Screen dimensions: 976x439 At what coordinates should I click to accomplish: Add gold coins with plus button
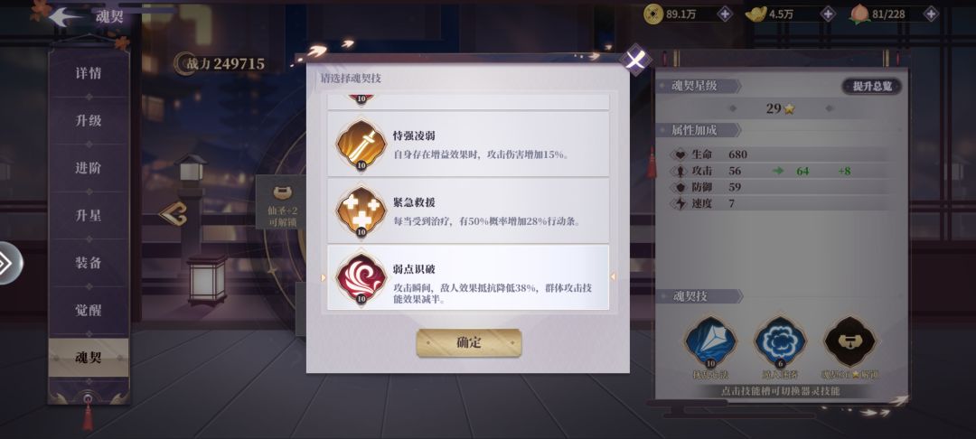click(725, 14)
